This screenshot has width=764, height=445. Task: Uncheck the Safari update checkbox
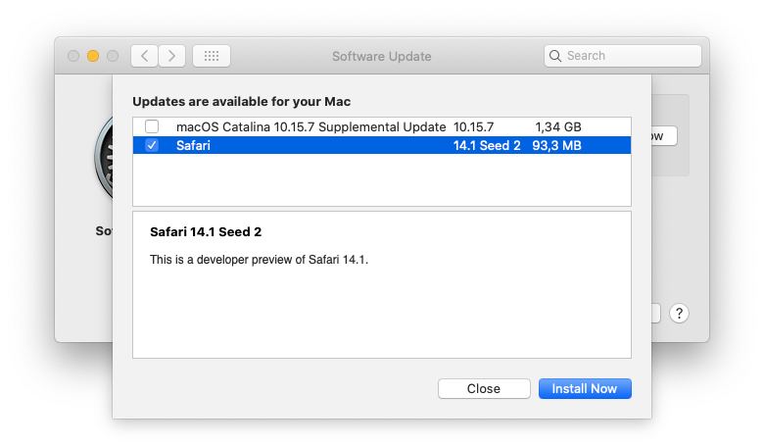[152, 145]
